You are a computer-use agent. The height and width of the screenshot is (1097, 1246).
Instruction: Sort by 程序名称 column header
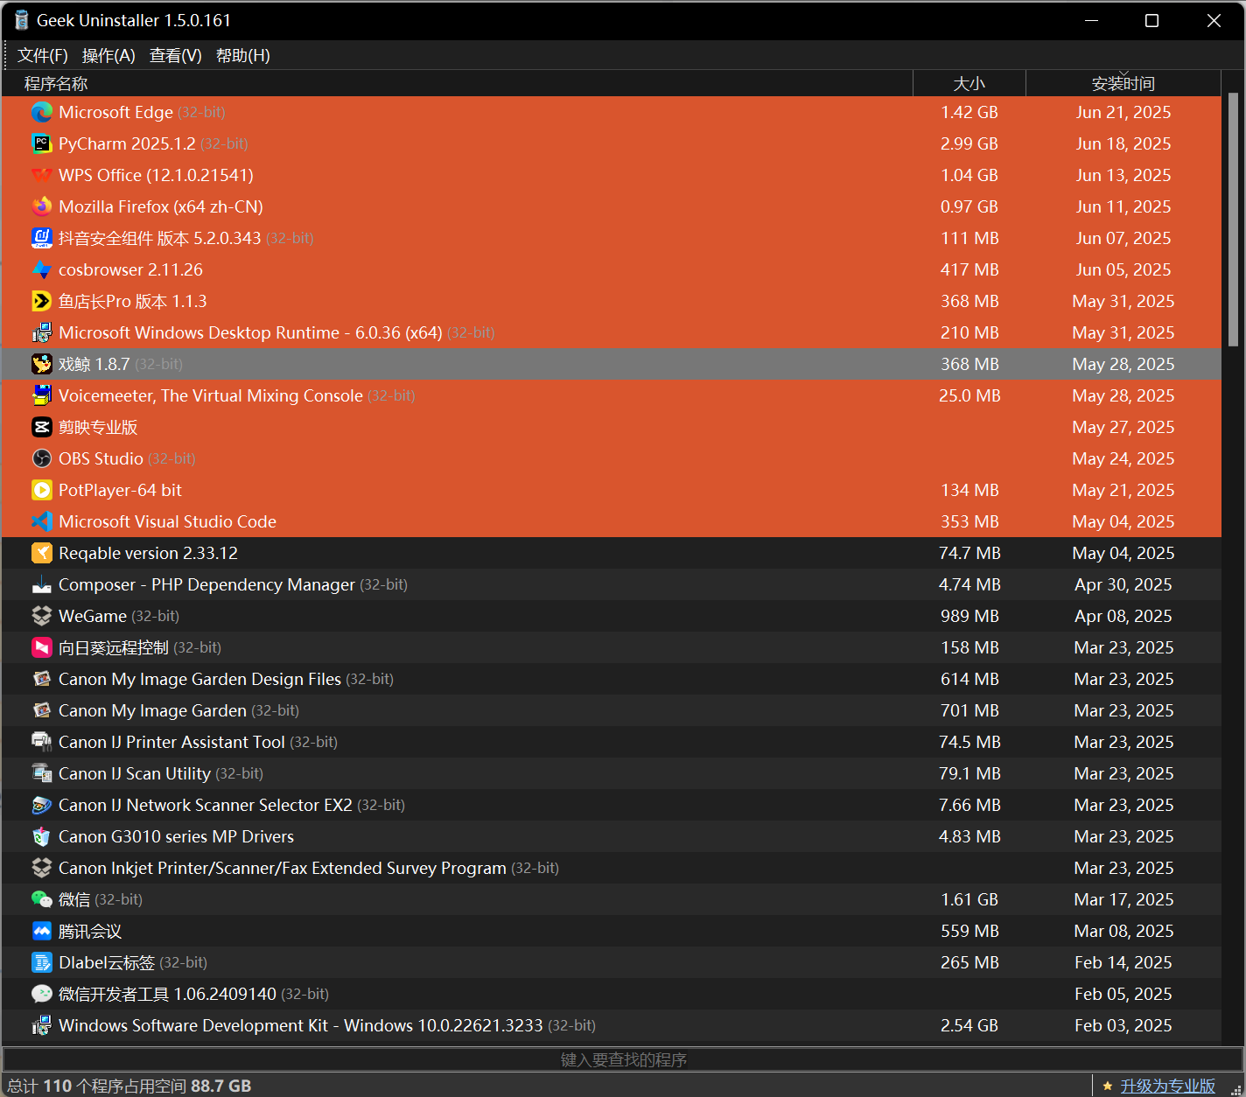click(457, 83)
